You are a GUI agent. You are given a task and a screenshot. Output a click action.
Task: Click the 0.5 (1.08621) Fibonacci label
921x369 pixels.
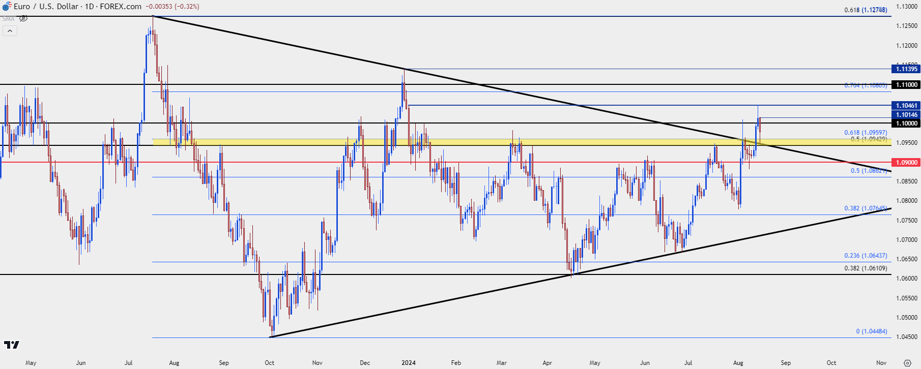pos(869,171)
